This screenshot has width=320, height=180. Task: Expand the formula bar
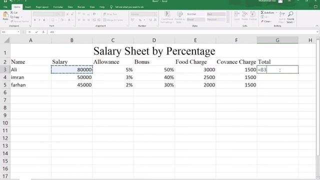click(x=317, y=32)
